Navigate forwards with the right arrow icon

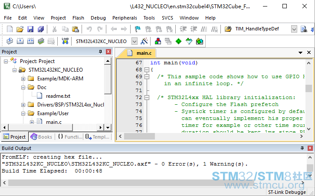click(x=124, y=29)
